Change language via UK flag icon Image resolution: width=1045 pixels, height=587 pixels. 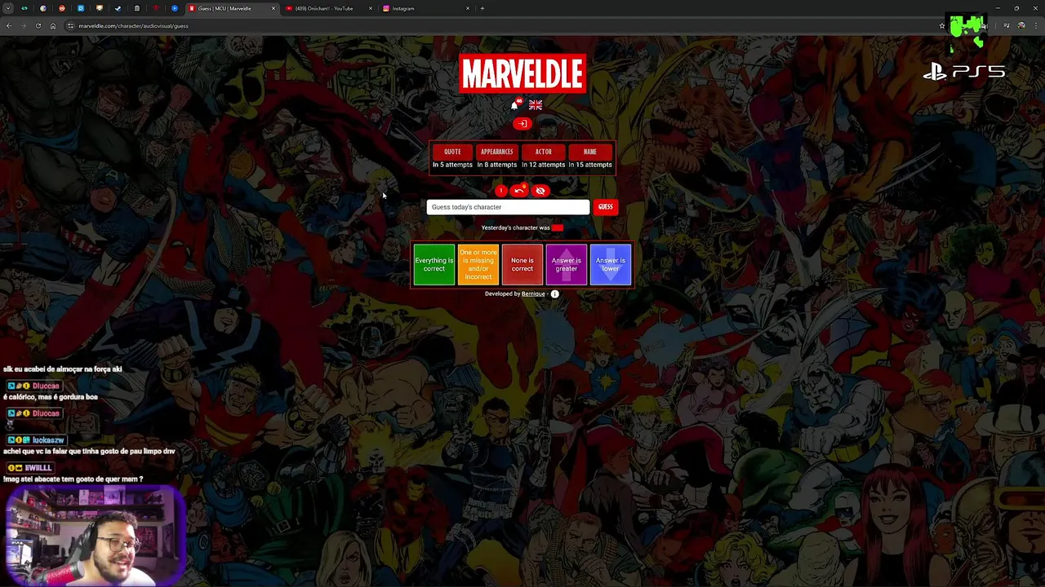click(536, 105)
